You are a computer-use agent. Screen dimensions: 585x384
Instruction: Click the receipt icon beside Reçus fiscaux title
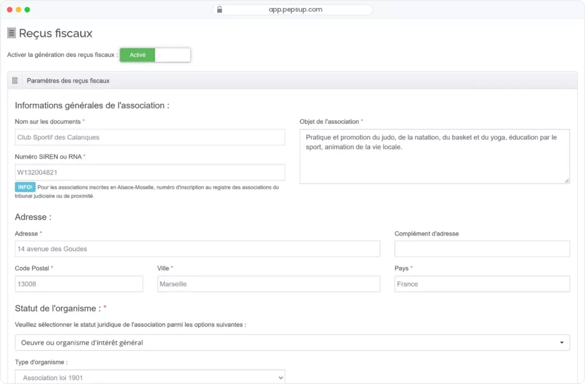point(11,33)
